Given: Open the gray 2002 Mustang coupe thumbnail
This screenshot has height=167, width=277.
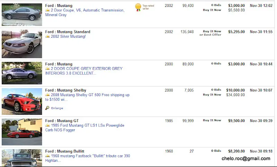Looking at the screenshot, I should click(x=22, y=15).
